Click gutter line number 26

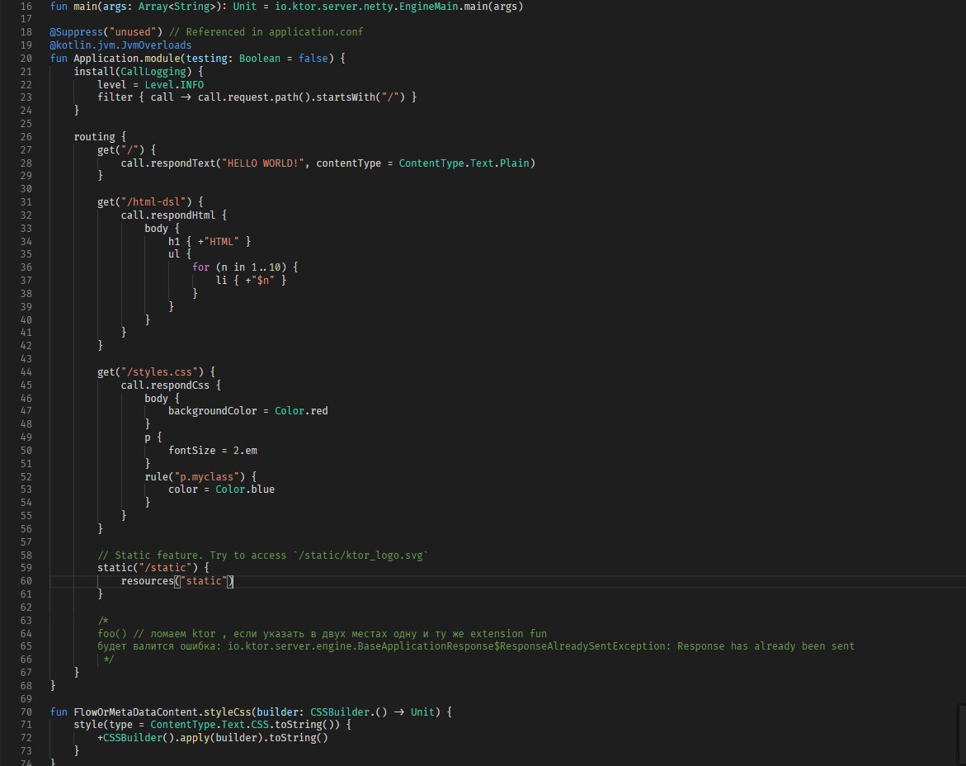(x=26, y=137)
